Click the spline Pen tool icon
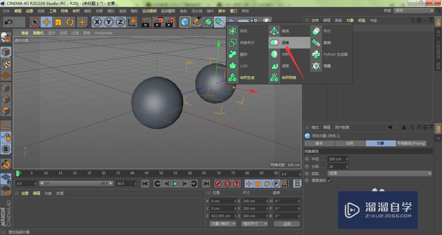 tap(197, 22)
